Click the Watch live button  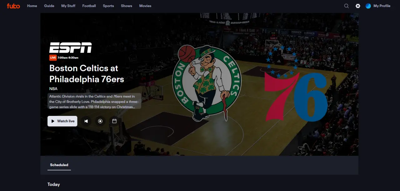click(62, 121)
